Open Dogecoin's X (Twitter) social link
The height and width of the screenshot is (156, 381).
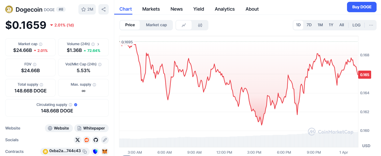(77, 140)
